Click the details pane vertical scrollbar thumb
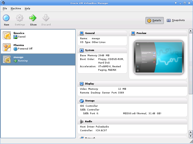193x144 pixels. [191, 63]
